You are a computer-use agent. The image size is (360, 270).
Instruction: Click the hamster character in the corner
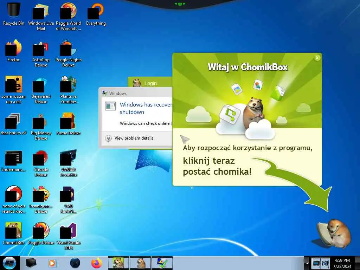coord(334,234)
